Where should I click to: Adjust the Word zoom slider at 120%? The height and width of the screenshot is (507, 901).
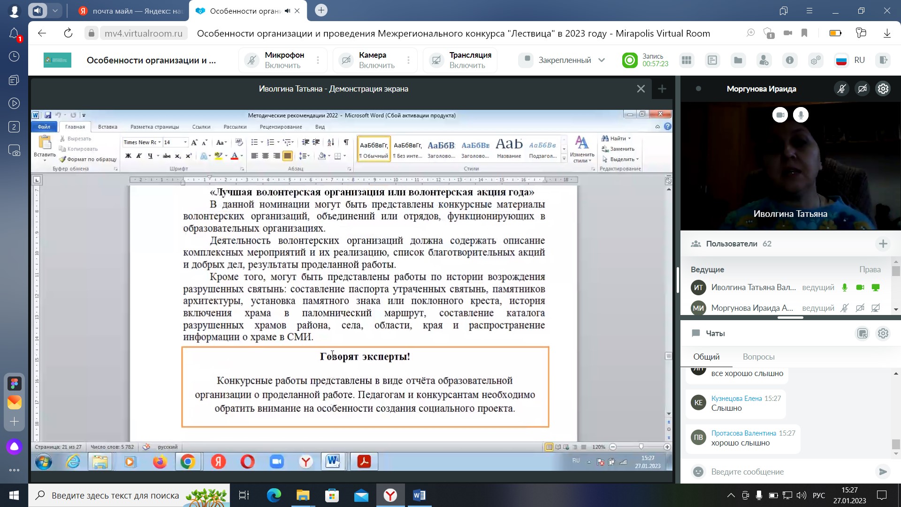tap(641, 447)
